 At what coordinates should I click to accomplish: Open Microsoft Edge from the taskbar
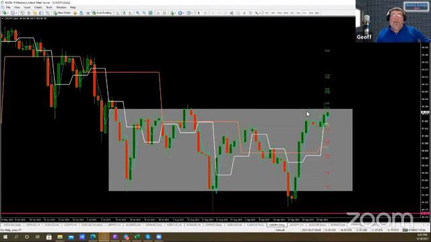point(93,237)
